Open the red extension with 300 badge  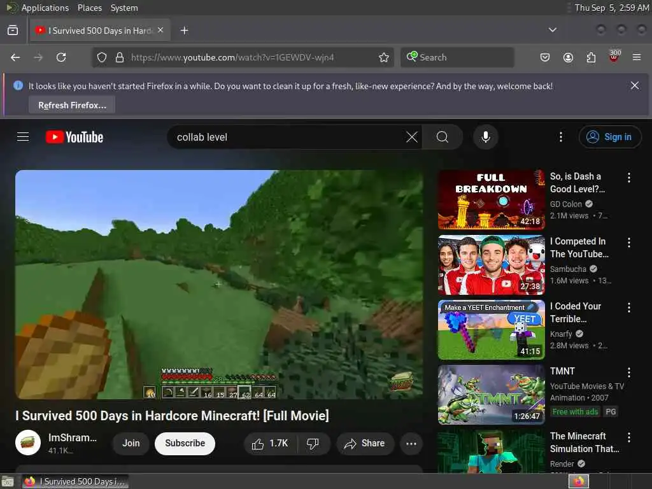[614, 56]
